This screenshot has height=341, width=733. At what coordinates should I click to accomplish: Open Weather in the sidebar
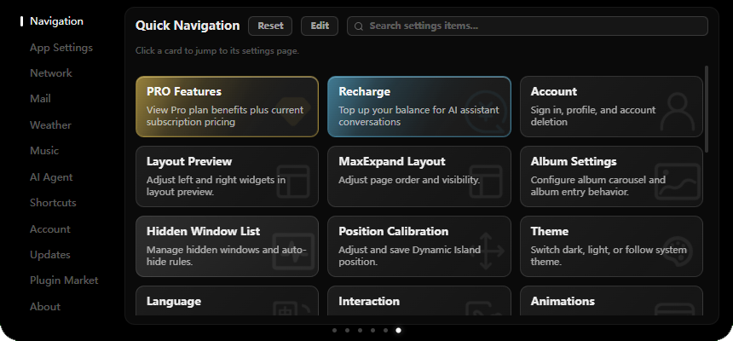[x=50, y=125]
